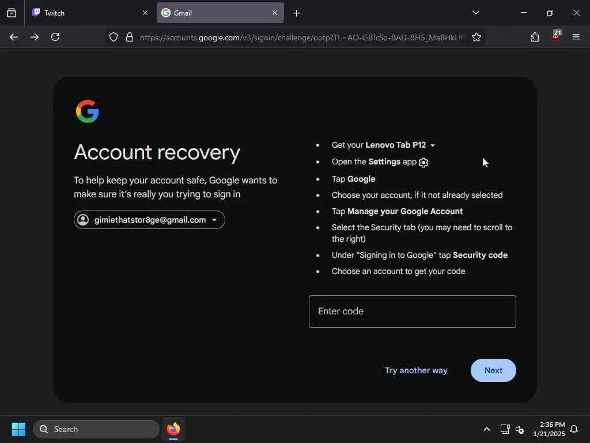Show hidden system tray icons

coord(486,429)
